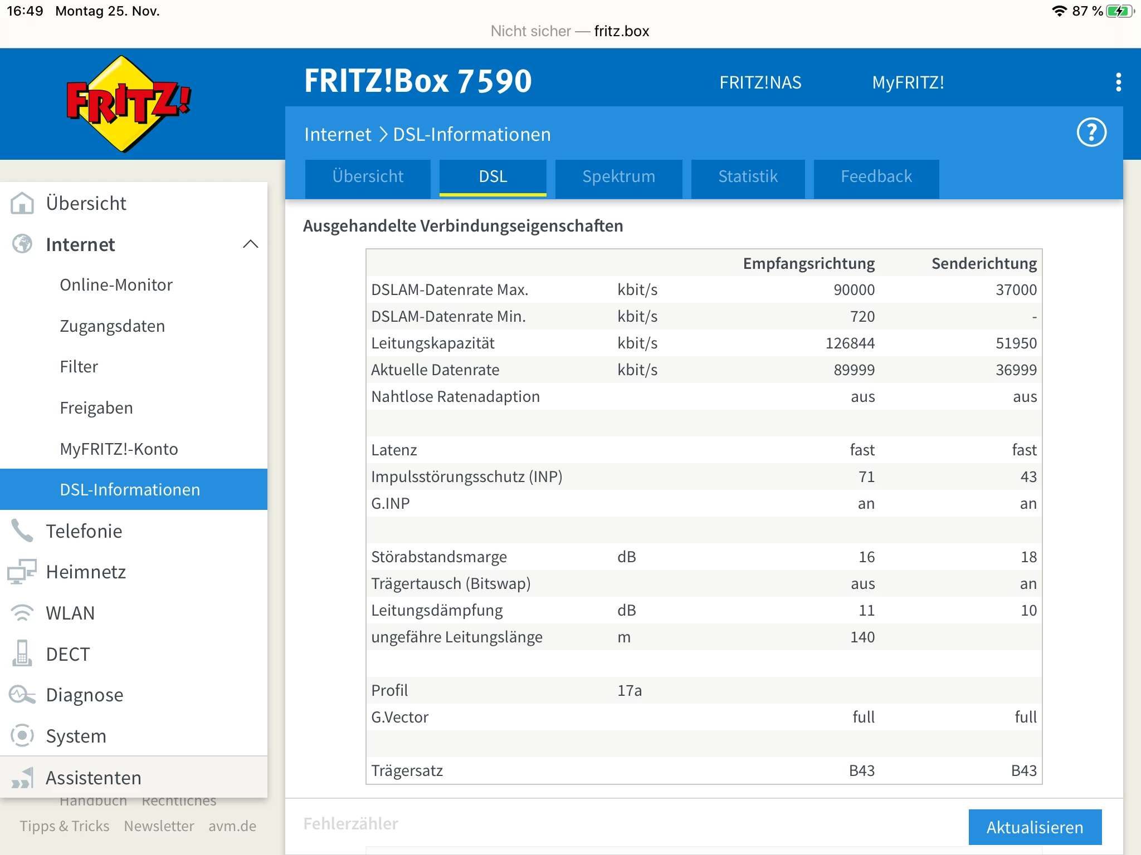The height and width of the screenshot is (855, 1141).
Task: Click the System gear icon
Action: click(x=22, y=735)
